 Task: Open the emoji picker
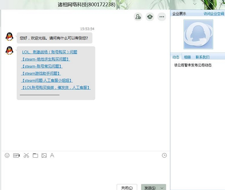point(7,155)
